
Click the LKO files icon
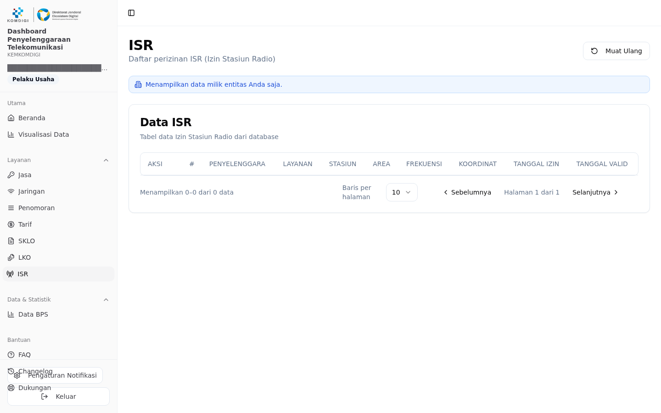(x=11, y=257)
